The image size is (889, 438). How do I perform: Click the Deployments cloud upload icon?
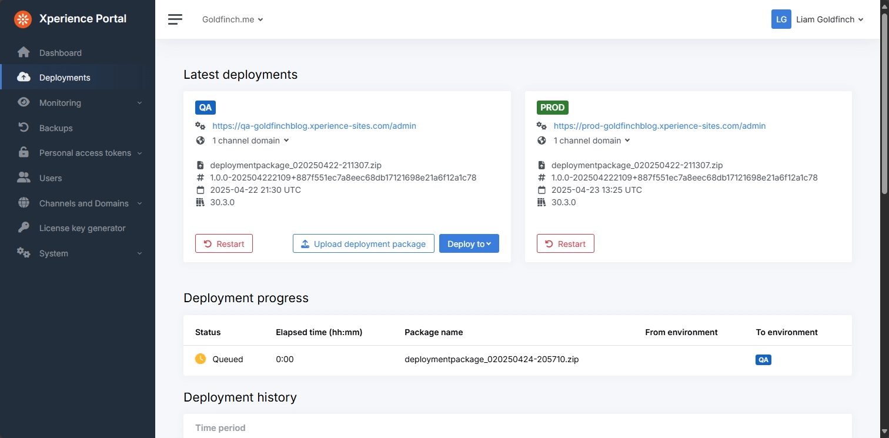pos(24,78)
